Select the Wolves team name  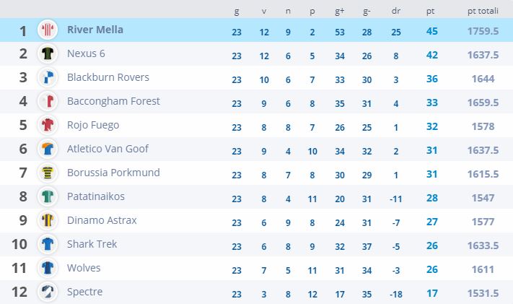[x=84, y=268]
